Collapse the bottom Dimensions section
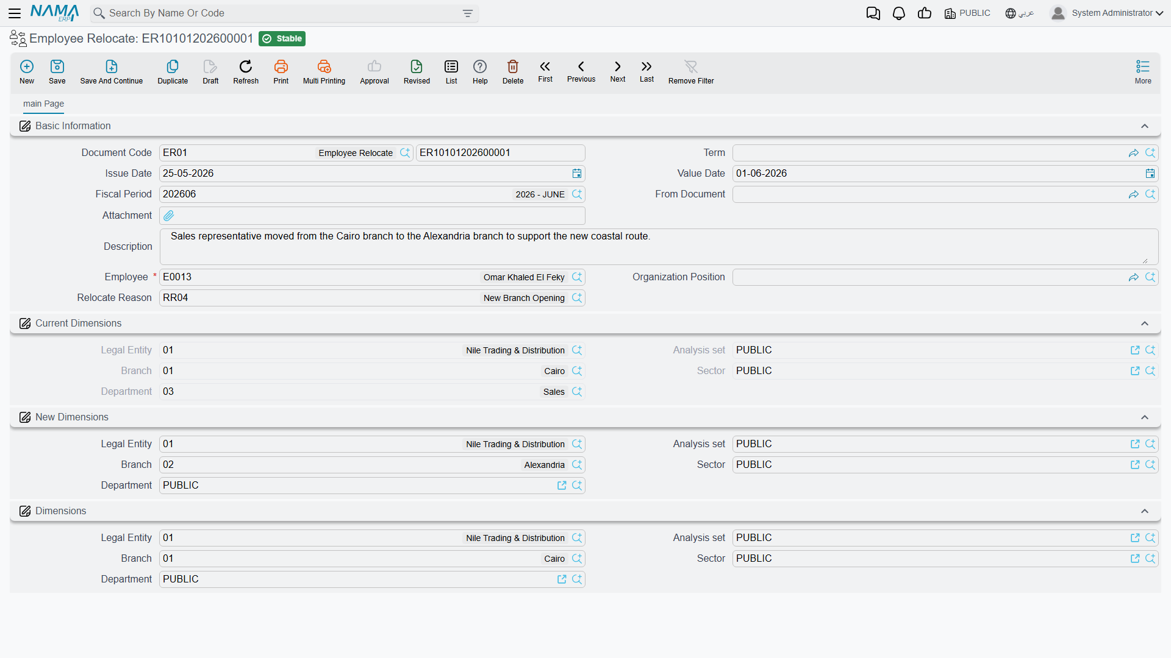 [1145, 511]
